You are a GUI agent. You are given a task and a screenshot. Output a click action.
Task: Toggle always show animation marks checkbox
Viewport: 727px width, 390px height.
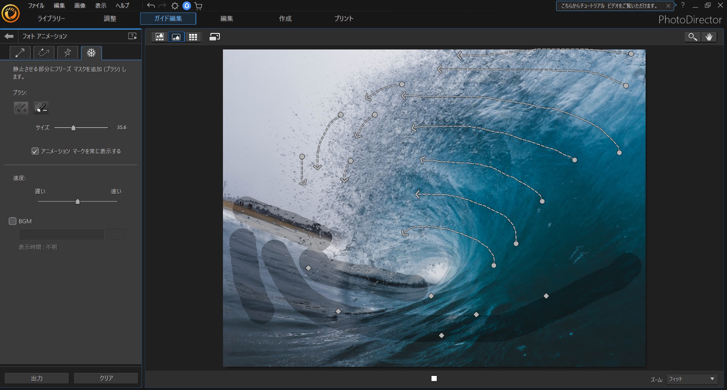pos(35,151)
